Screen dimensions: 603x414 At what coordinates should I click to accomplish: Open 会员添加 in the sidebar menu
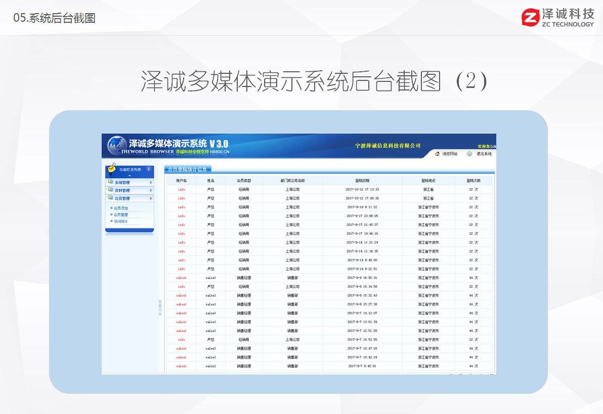121,208
